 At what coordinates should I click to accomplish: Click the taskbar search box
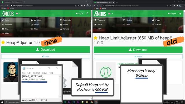(12, 102)
